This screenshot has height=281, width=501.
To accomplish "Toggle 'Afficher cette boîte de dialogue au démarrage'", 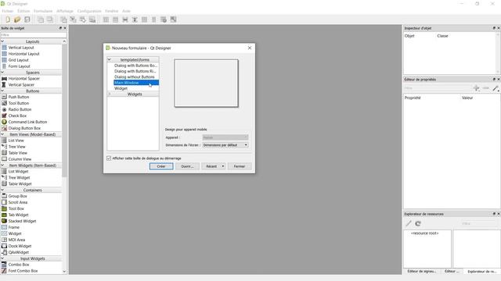I will 109,158.
